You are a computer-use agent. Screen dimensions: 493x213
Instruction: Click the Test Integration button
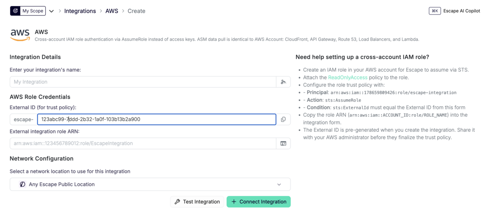(x=197, y=202)
